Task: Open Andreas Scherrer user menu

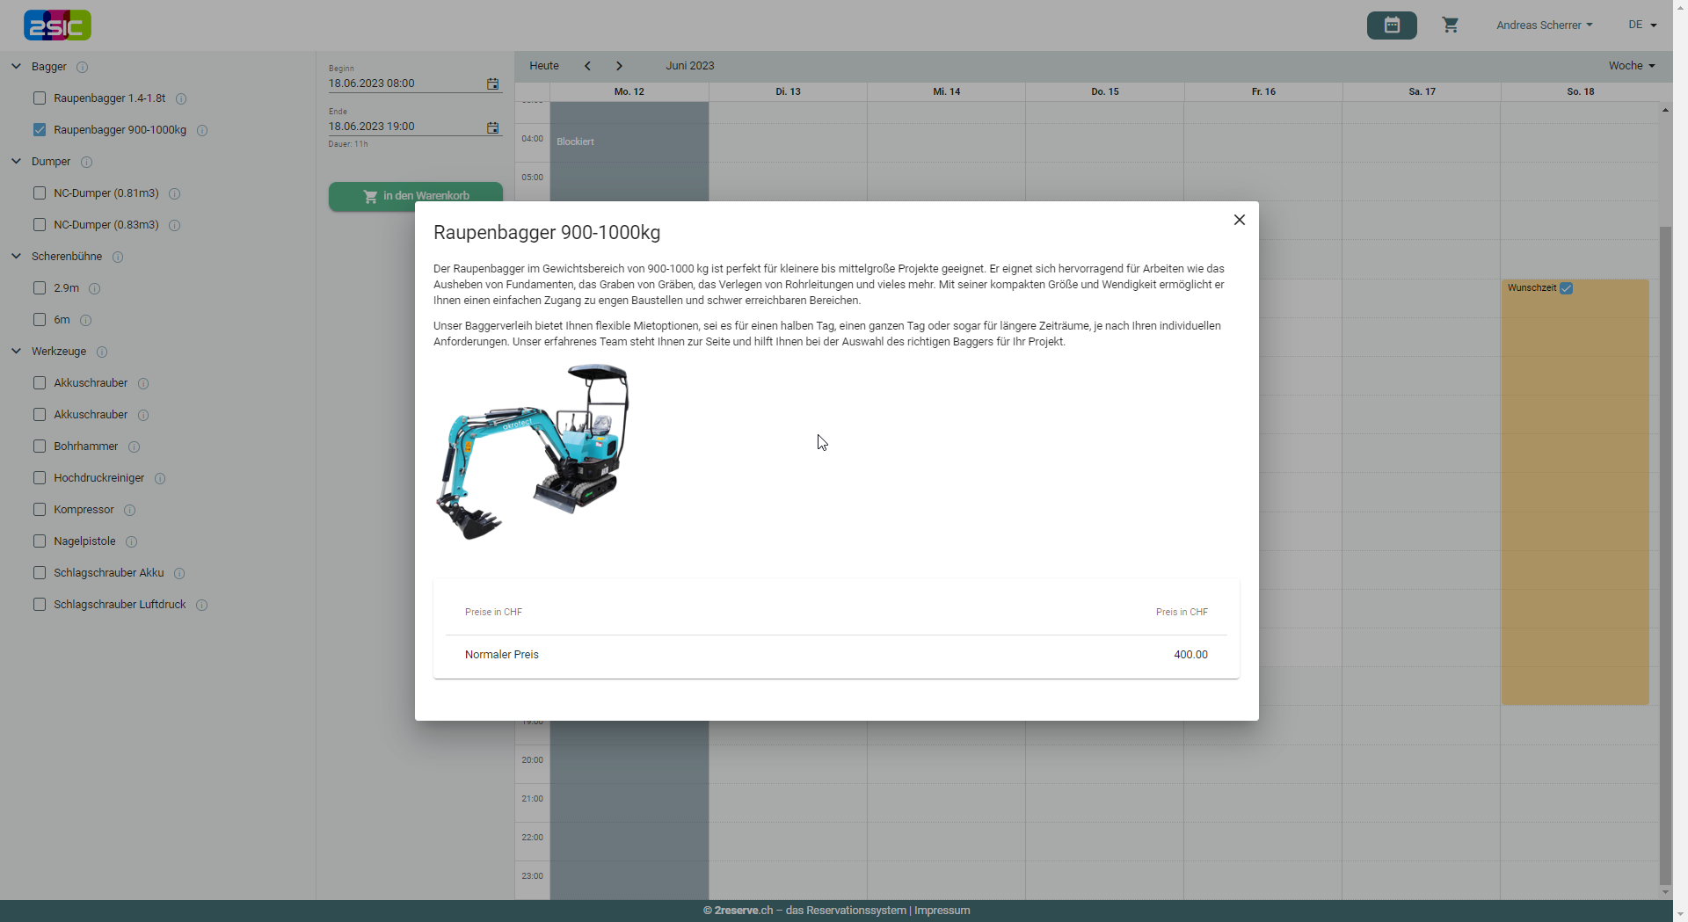Action: pos(1544,25)
